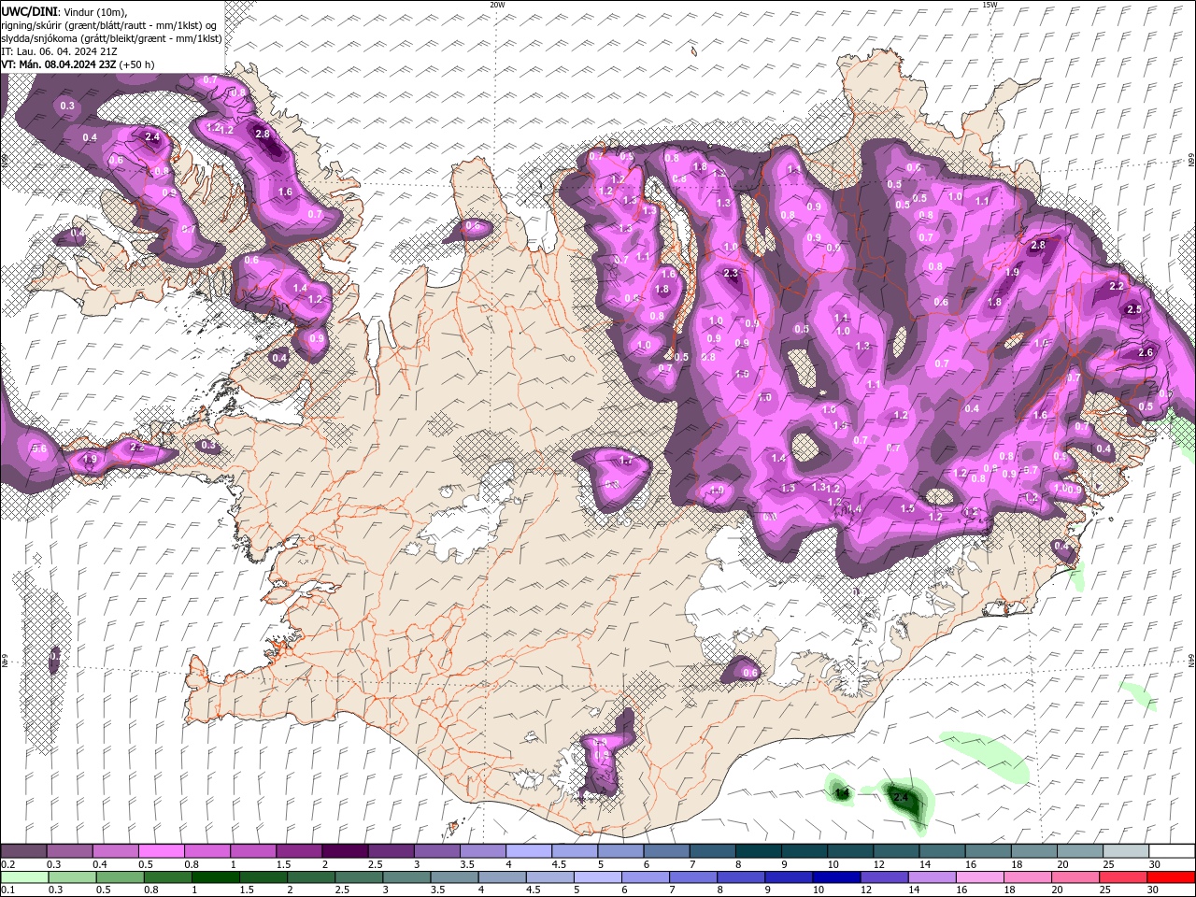Select the 1.5 purple snow legend swatch
This screenshot has height=897, width=1196.
tap(298, 851)
